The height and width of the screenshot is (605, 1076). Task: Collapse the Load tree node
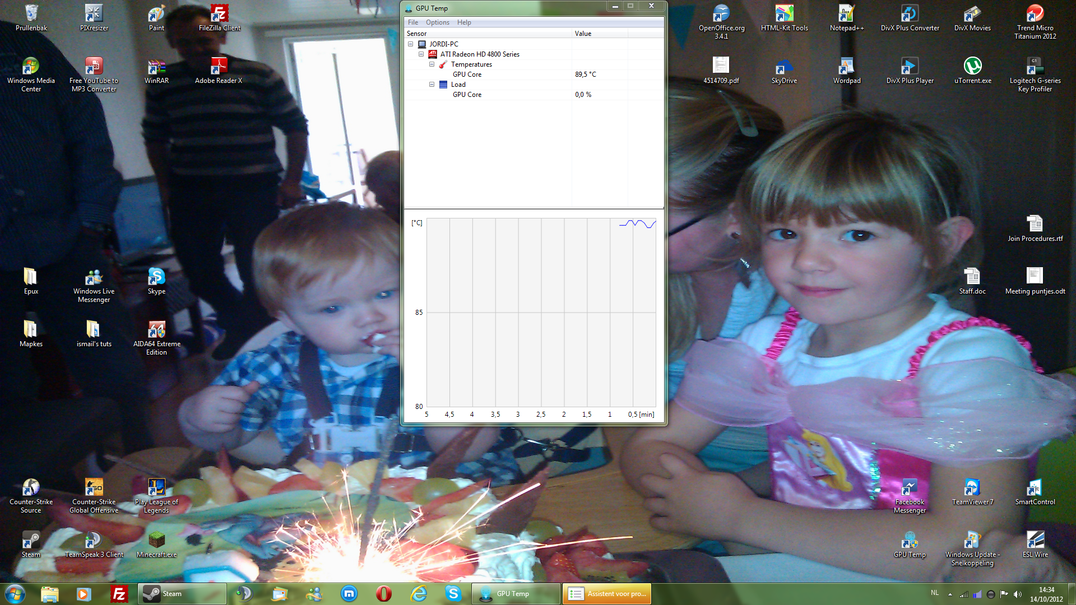432,85
